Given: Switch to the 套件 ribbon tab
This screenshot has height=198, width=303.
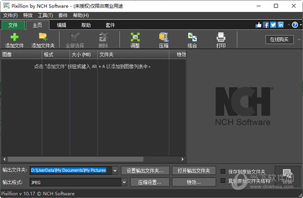Looking at the screenshot, I should coord(110,25).
